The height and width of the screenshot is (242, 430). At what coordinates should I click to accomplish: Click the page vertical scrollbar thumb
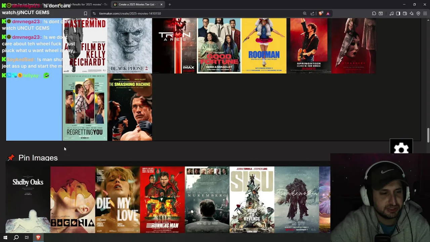[428, 135]
